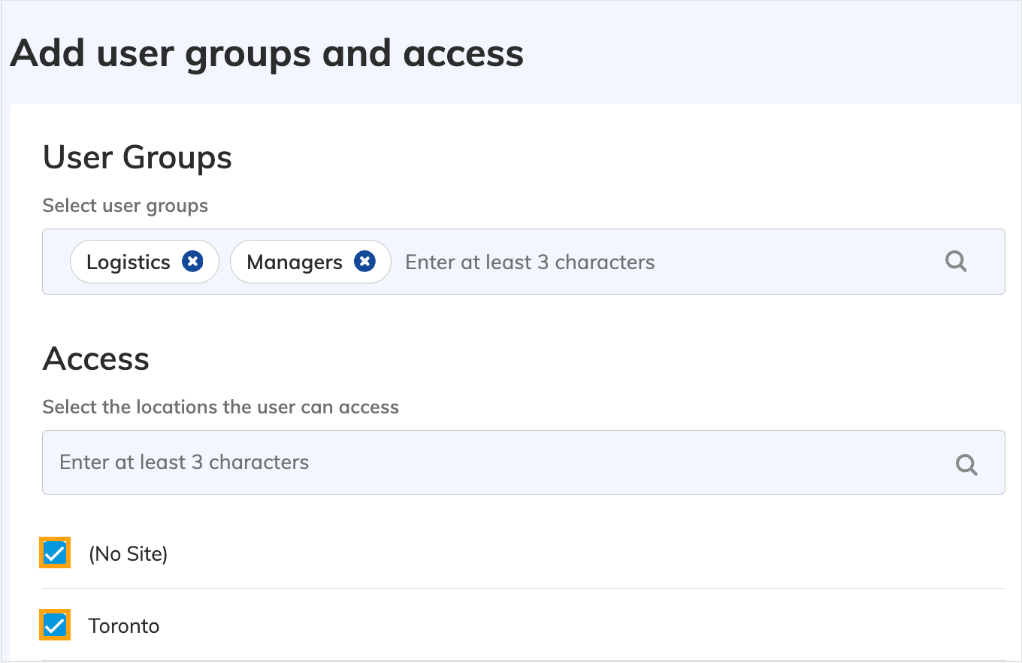Uncheck the (No Site) checkbox
The height and width of the screenshot is (663, 1022).
(x=55, y=553)
